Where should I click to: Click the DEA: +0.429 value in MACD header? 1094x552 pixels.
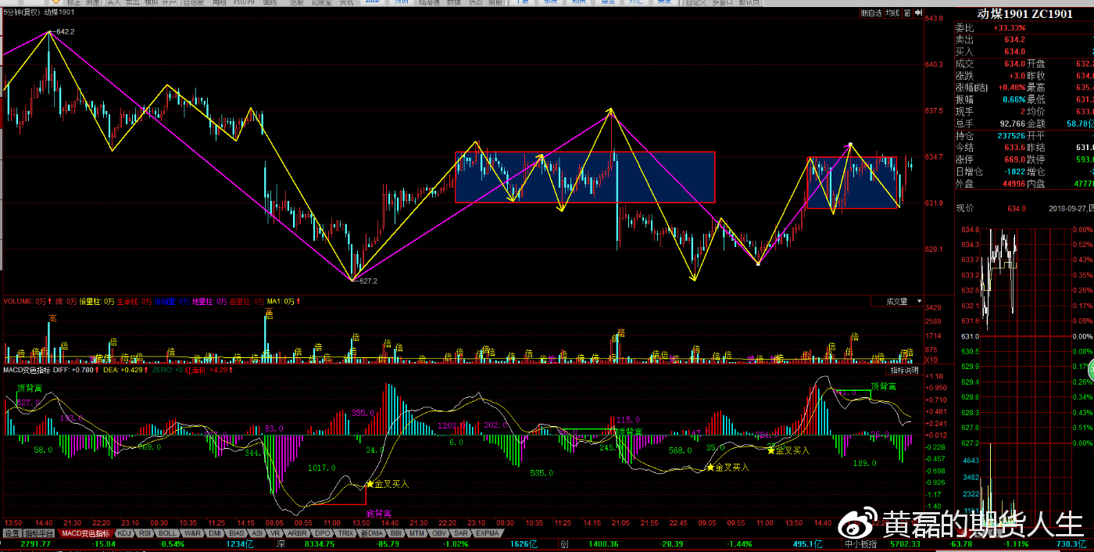122,370
